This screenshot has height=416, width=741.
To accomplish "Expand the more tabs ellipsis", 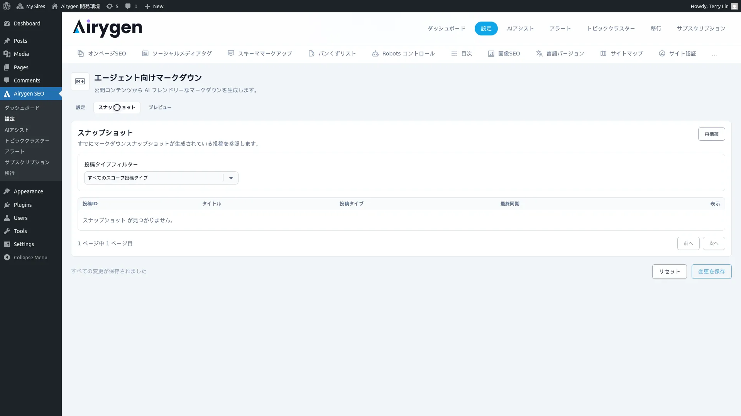I will click(714, 54).
